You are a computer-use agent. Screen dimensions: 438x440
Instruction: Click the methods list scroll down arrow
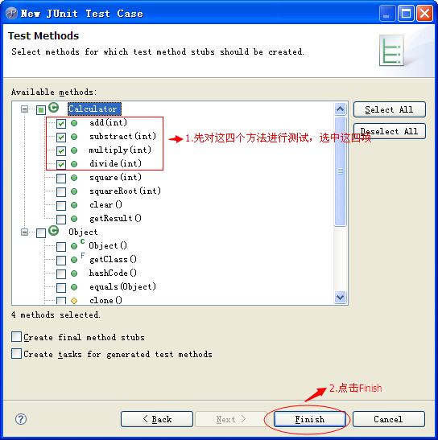click(341, 297)
